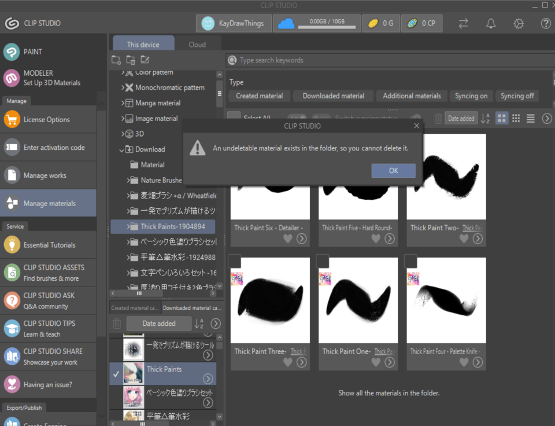Open License Options
The height and width of the screenshot is (426, 555).
tap(48, 119)
